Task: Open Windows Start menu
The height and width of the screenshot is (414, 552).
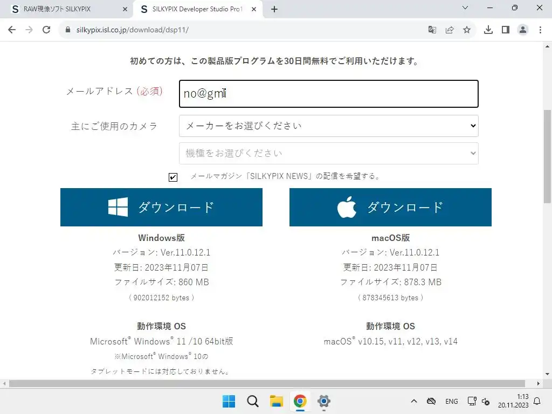Action: coord(229,401)
